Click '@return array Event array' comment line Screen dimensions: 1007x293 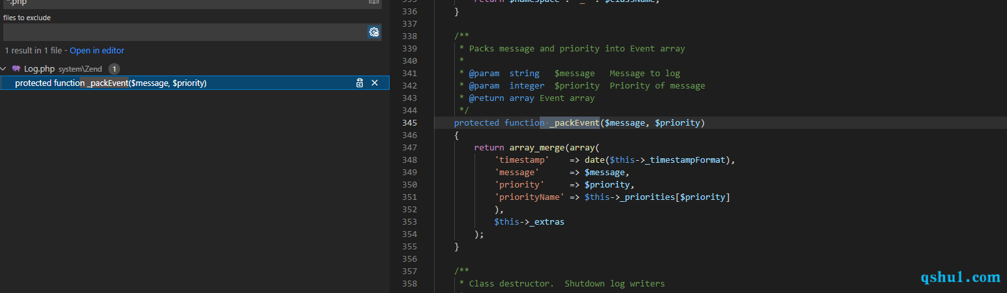click(x=527, y=98)
